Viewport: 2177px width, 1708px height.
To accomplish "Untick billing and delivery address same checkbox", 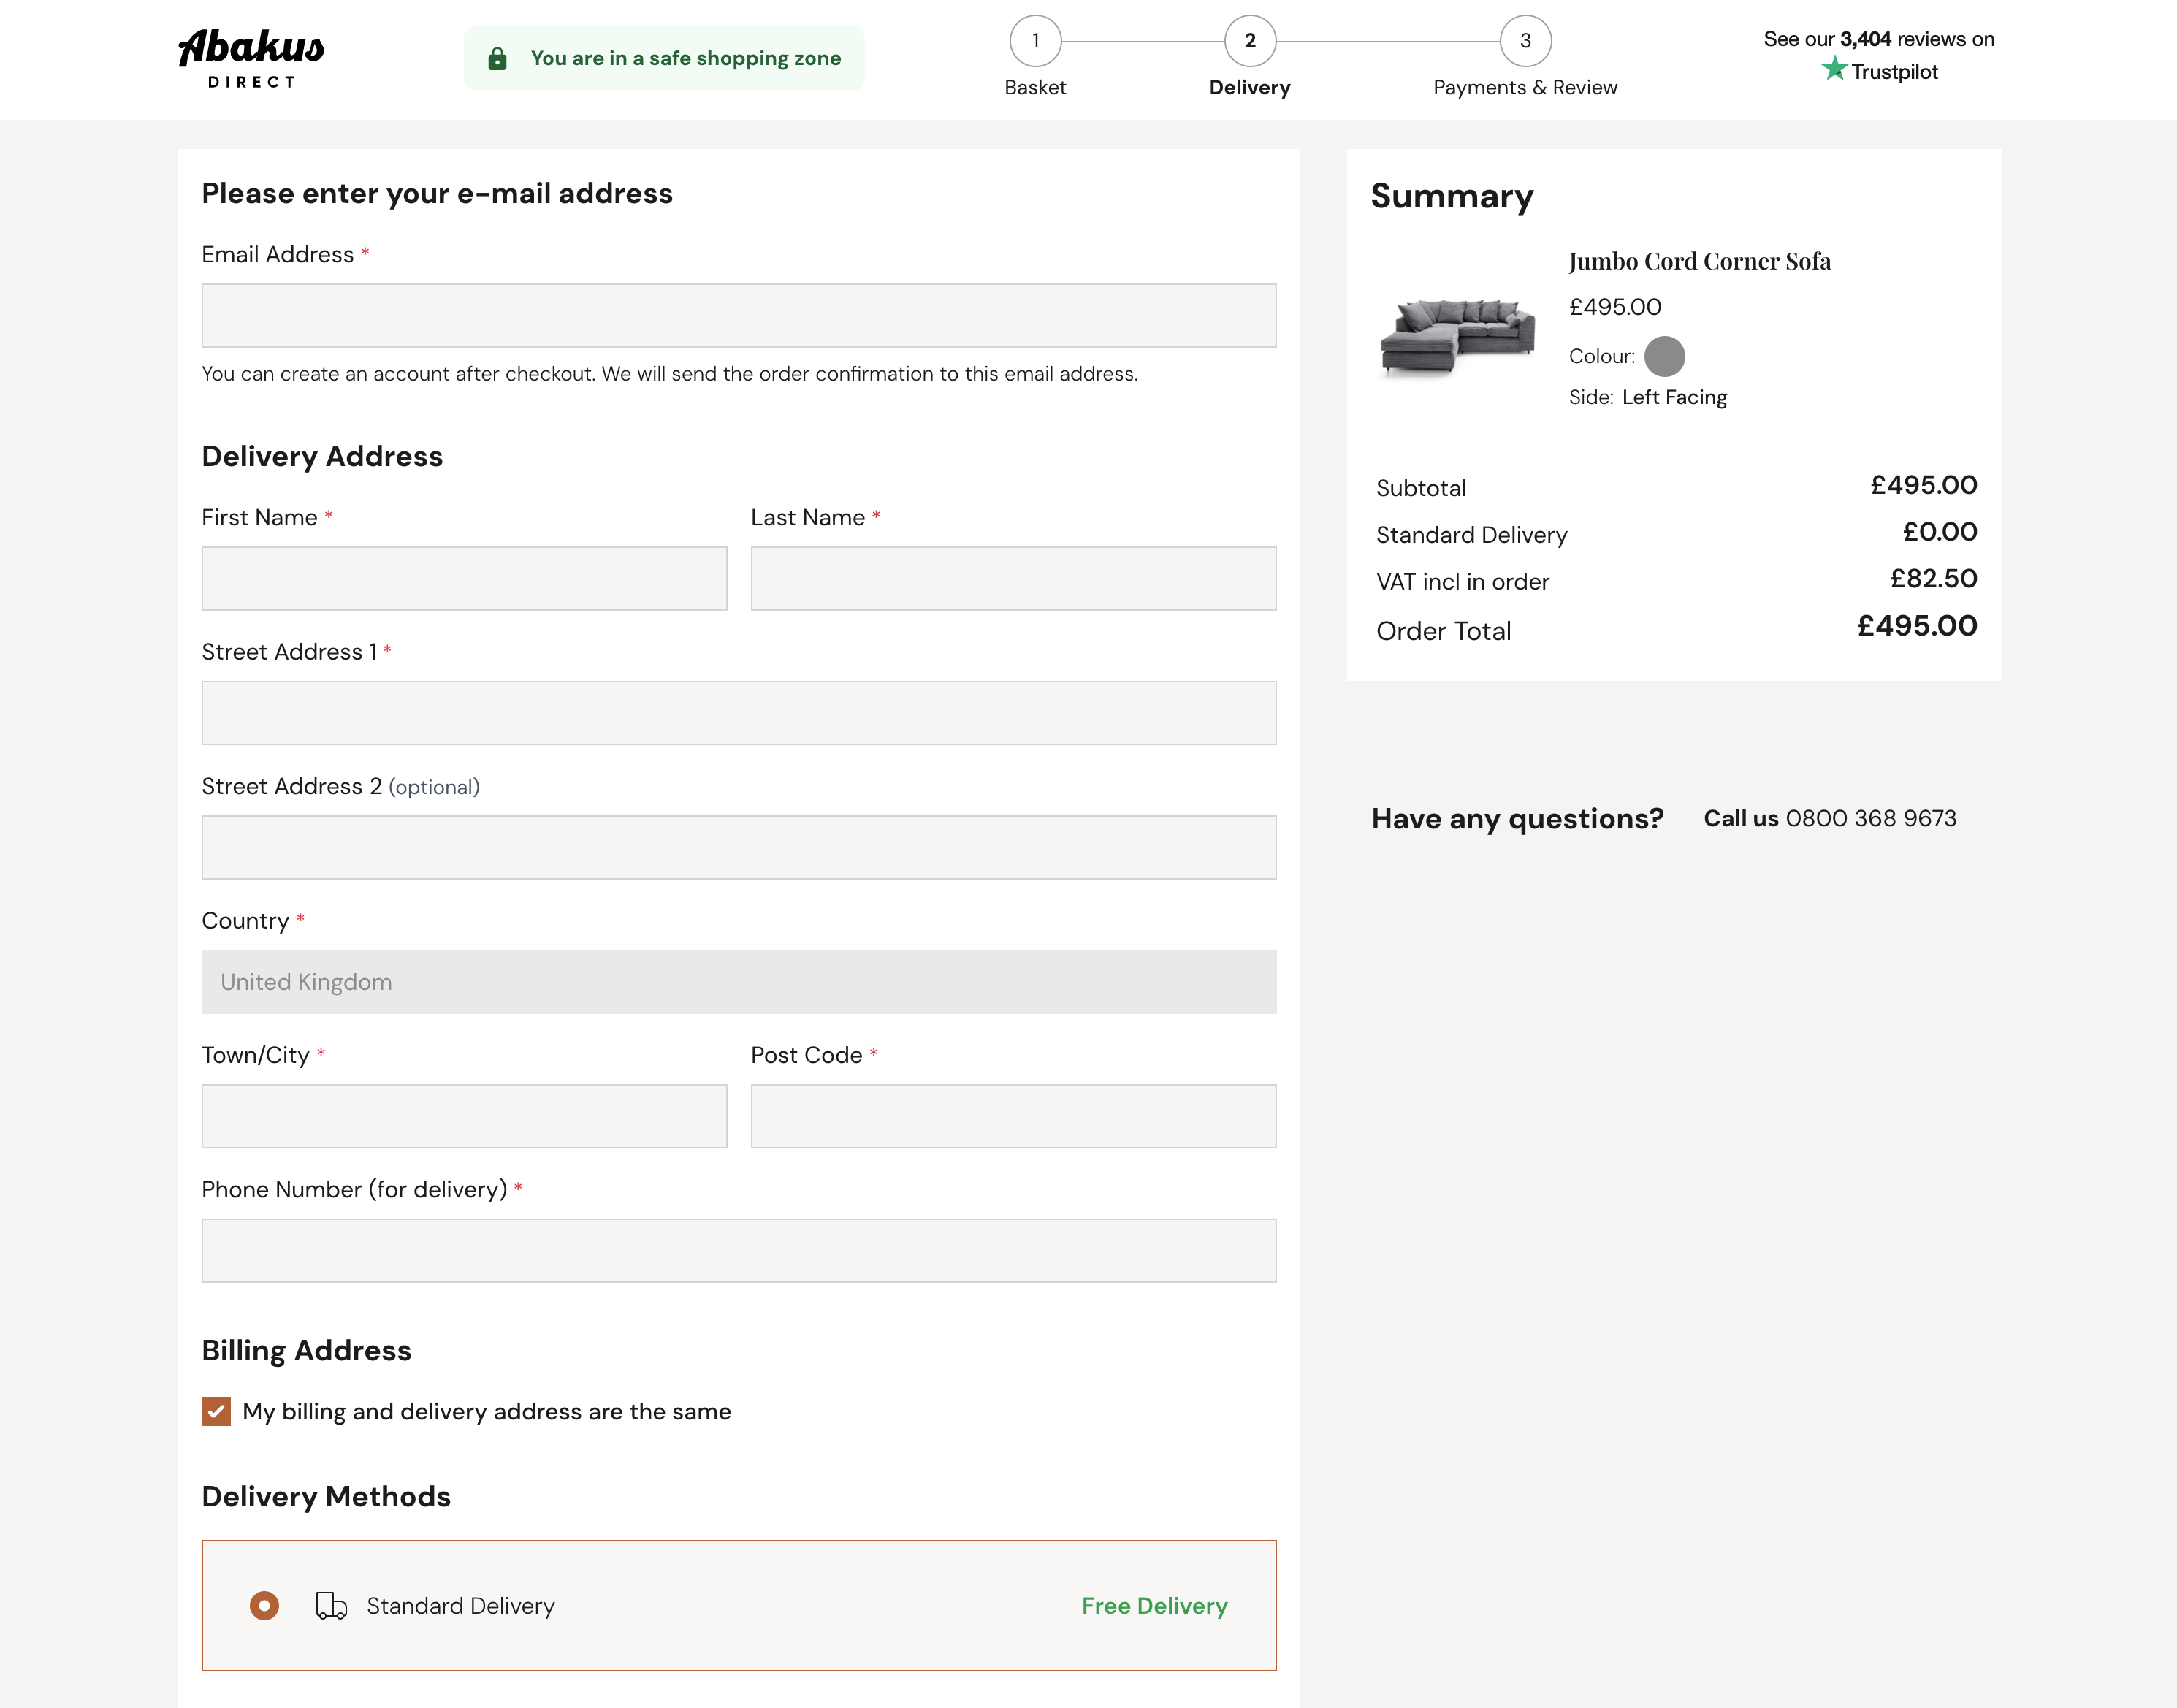I will pyautogui.click(x=216, y=1411).
